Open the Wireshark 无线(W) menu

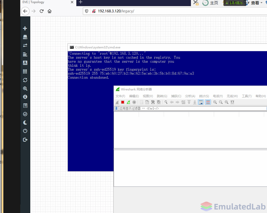coord(232,96)
